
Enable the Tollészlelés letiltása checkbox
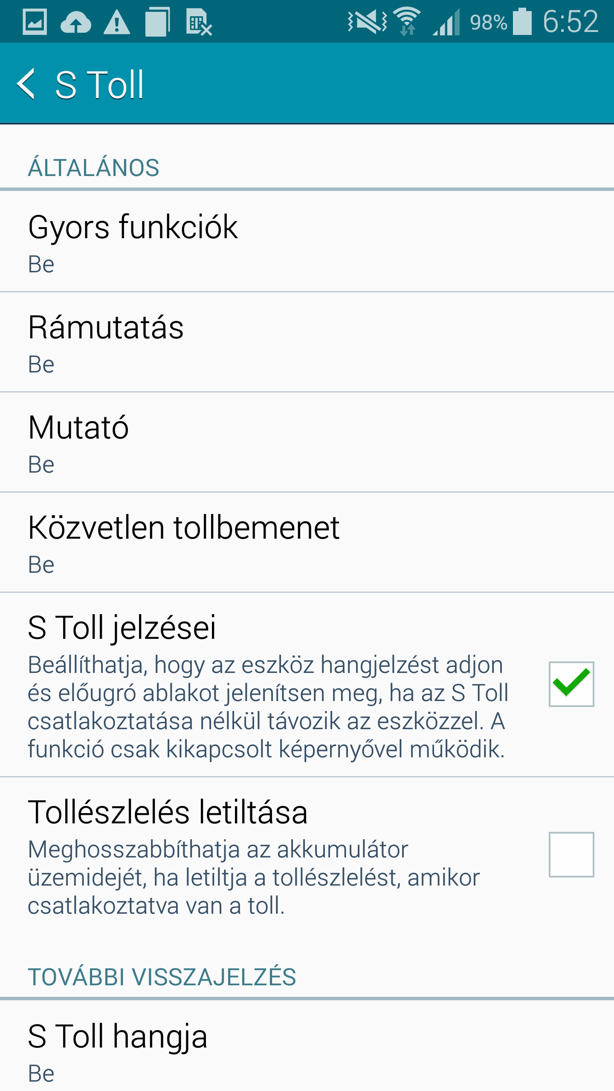coord(571,854)
